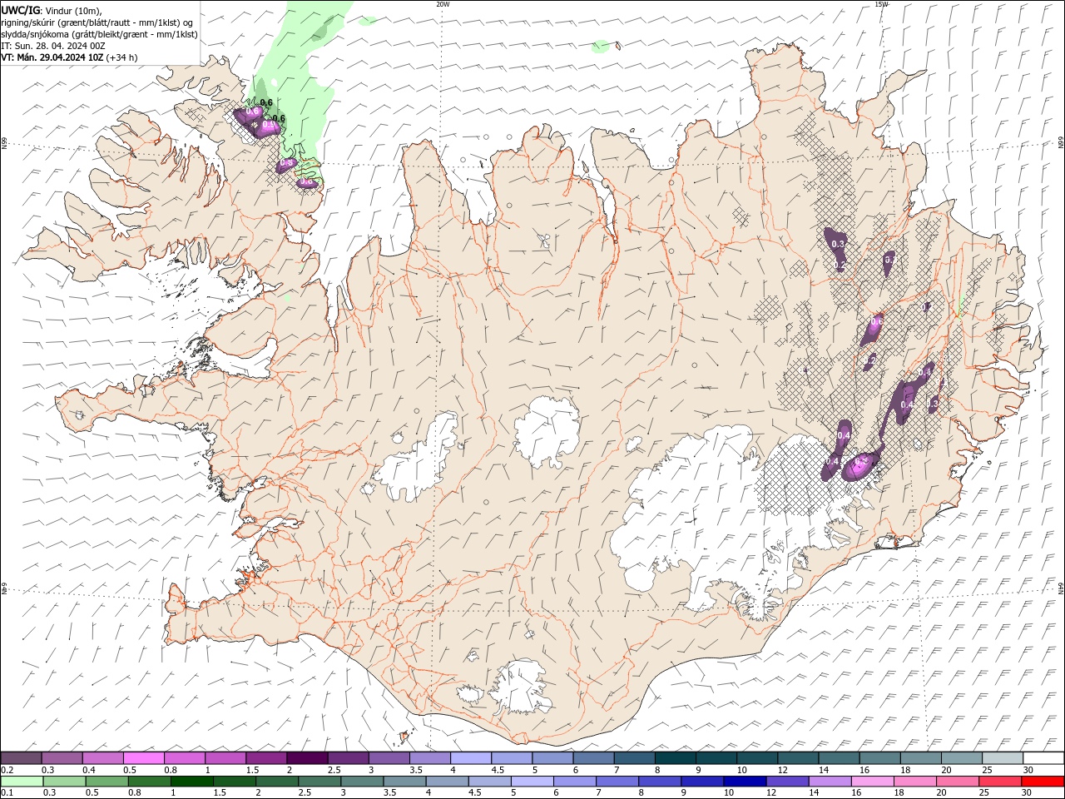Click the bright red 30 rain scale swatch

point(1042,782)
